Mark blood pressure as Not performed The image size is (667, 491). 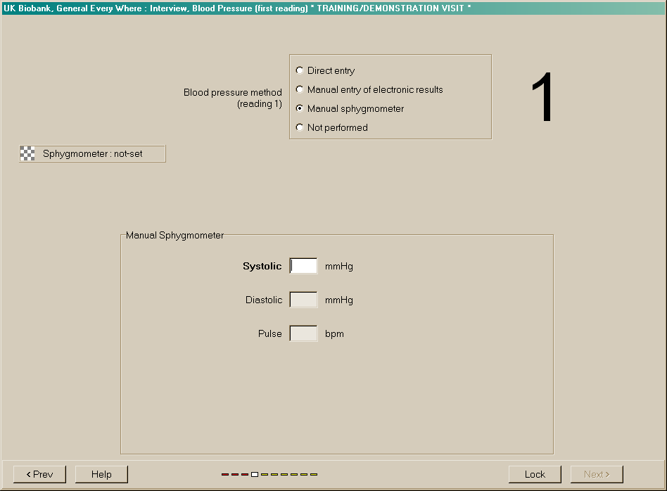[300, 127]
